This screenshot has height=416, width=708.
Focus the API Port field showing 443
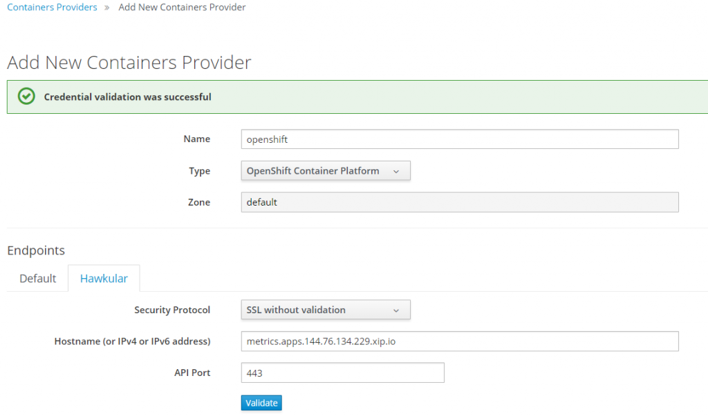pyautogui.click(x=342, y=373)
